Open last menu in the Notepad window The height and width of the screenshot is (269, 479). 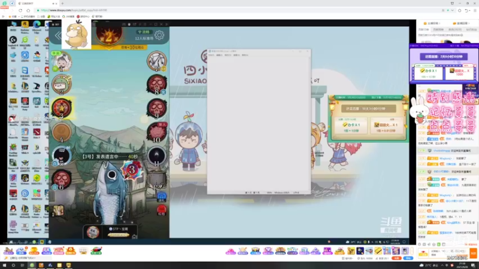point(245,55)
